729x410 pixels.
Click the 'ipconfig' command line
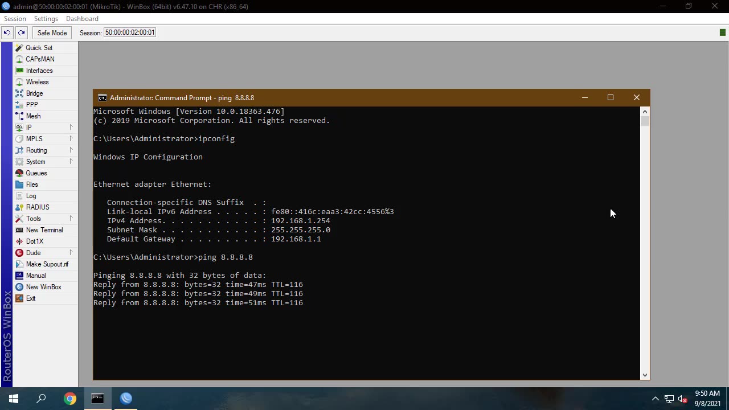(x=164, y=139)
